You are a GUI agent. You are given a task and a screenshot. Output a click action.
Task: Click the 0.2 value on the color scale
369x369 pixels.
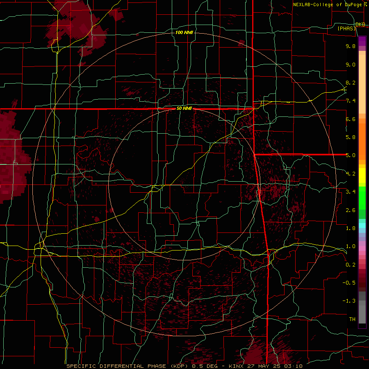pyautogui.click(x=351, y=264)
